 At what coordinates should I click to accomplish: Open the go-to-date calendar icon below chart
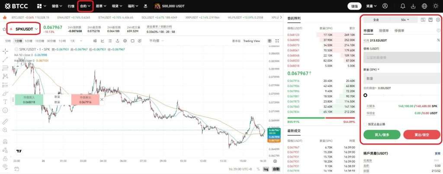click(x=17, y=169)
